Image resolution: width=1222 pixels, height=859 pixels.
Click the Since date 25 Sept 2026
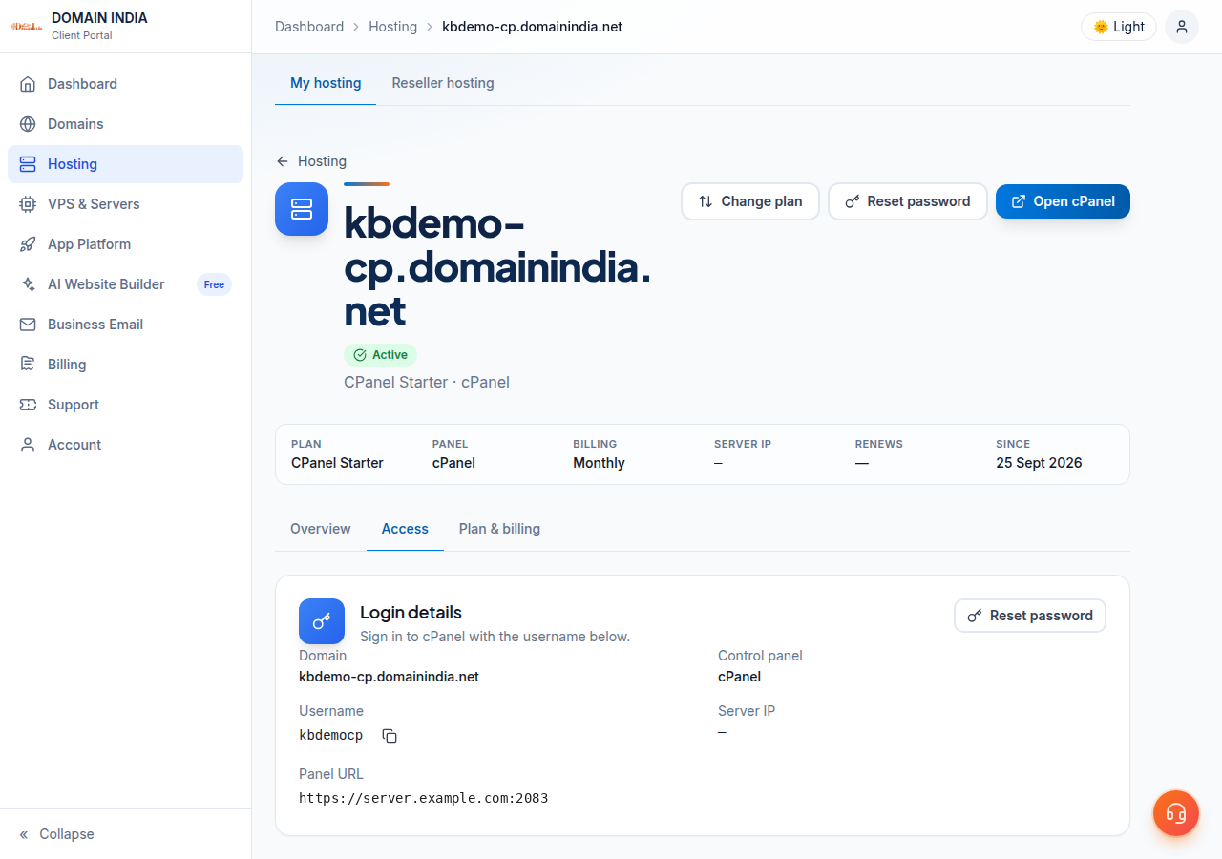click(x=1039, y=463)
